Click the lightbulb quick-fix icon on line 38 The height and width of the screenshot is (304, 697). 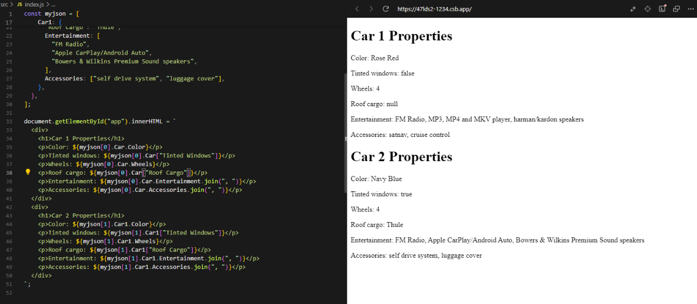tap(28, 172)
